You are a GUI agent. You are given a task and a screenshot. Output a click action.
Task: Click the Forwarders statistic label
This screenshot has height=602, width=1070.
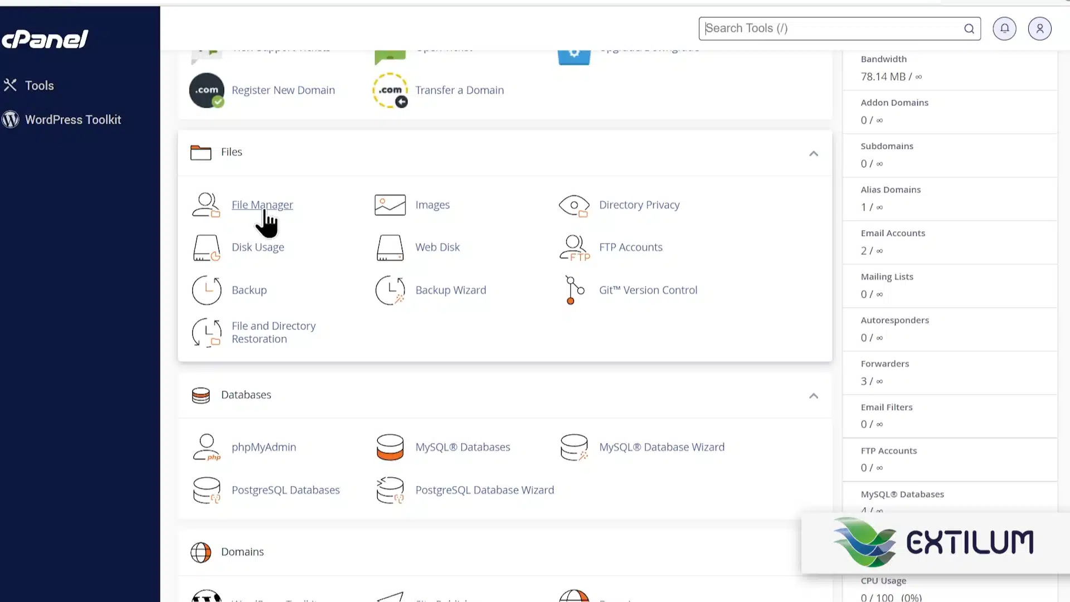884,364
